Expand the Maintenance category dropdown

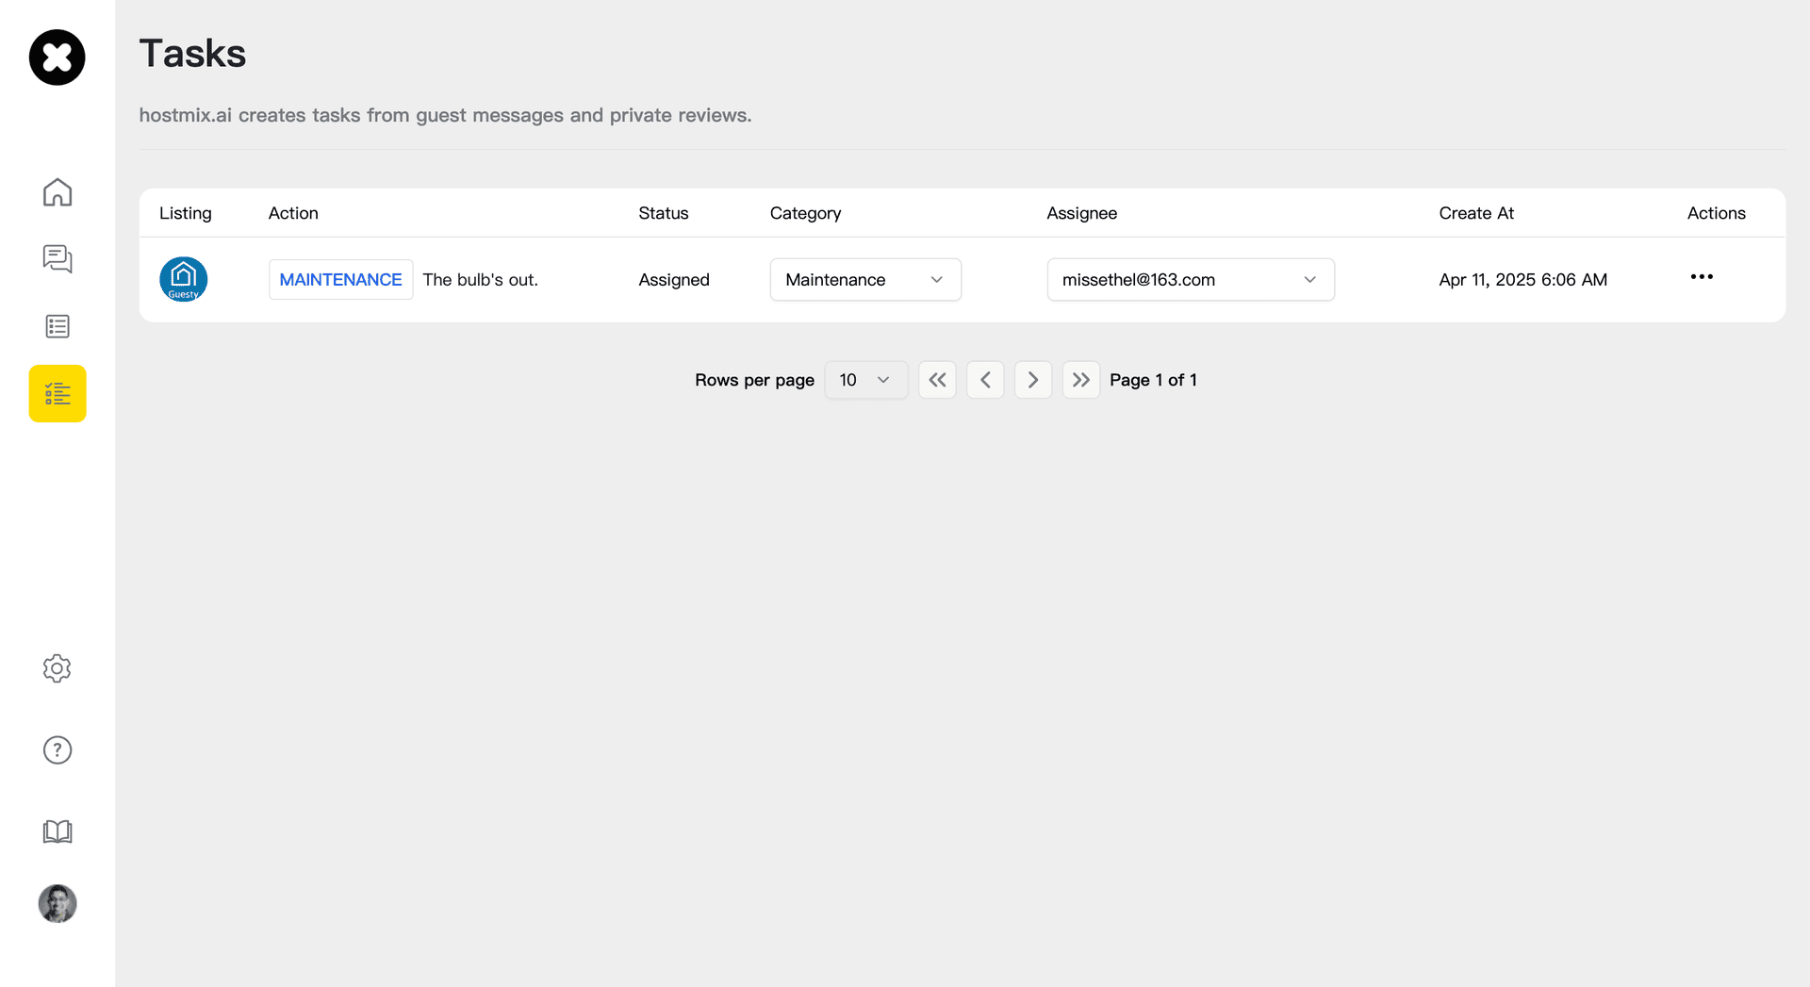[865, 280]
